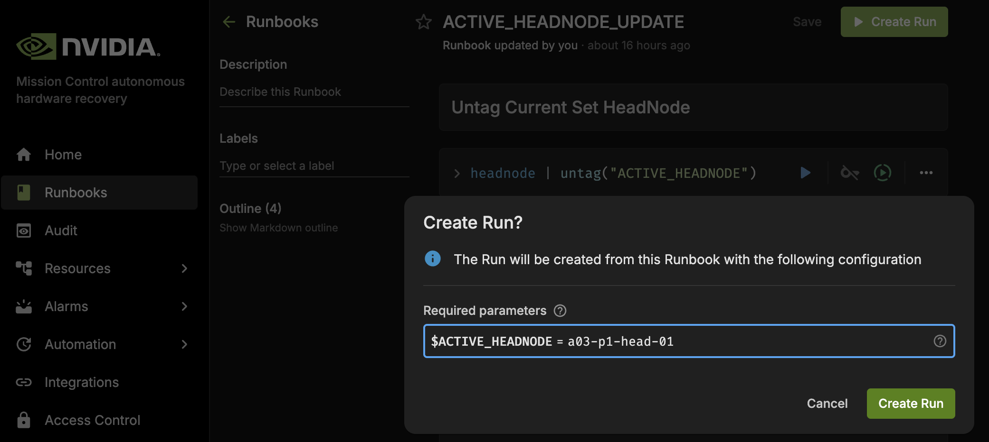Expand the Resources submenu chevron

[x=184, y=268]
